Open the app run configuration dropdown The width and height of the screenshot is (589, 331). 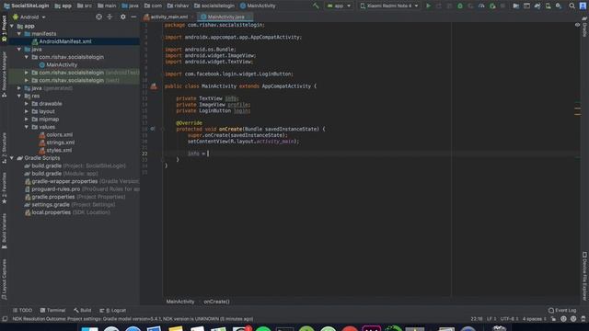coord(339,6)
